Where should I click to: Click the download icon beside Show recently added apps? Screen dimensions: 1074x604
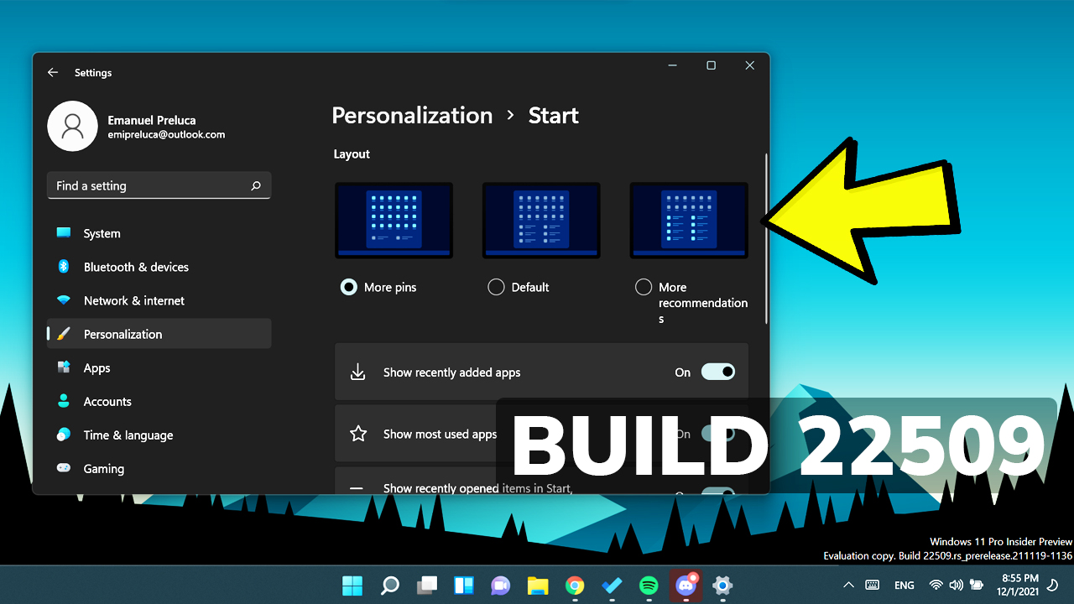coord(358,371)
